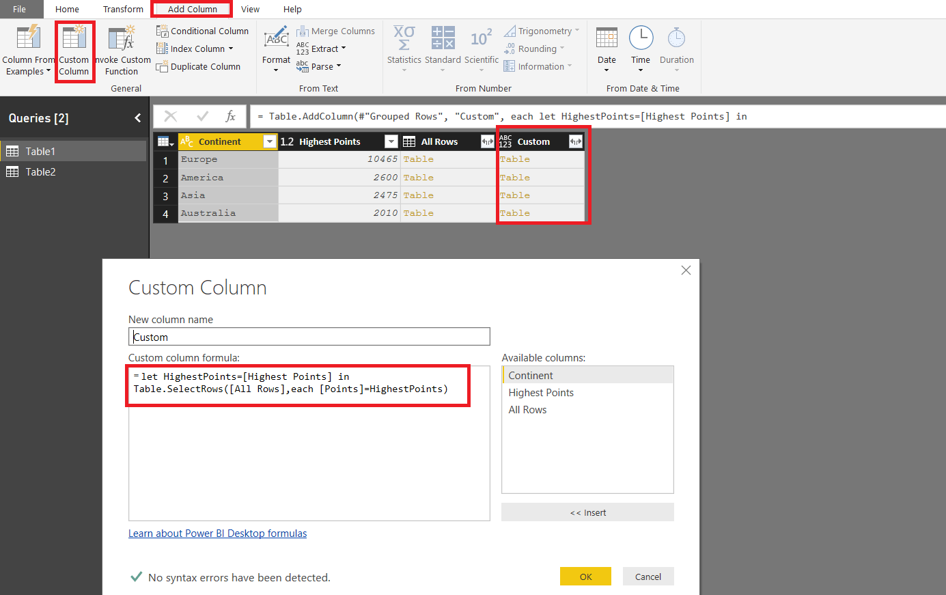This screenshot has height=595, width=946.
Task: Switch to the Transform ribbon tab
Action: [123, 9]
